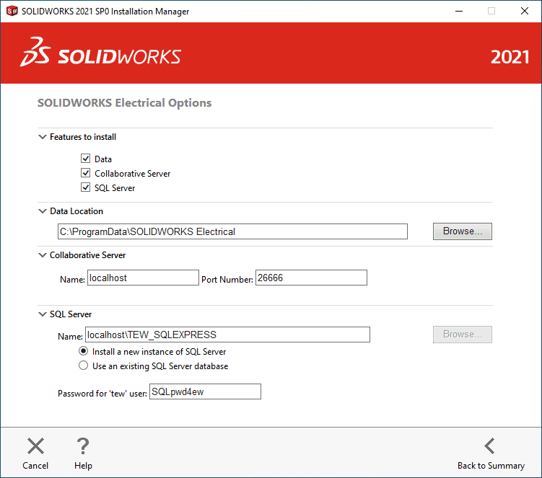This screenshot has width=542, height=478.
Task: Click the Port Number field
Action: [x=311, y=278]
